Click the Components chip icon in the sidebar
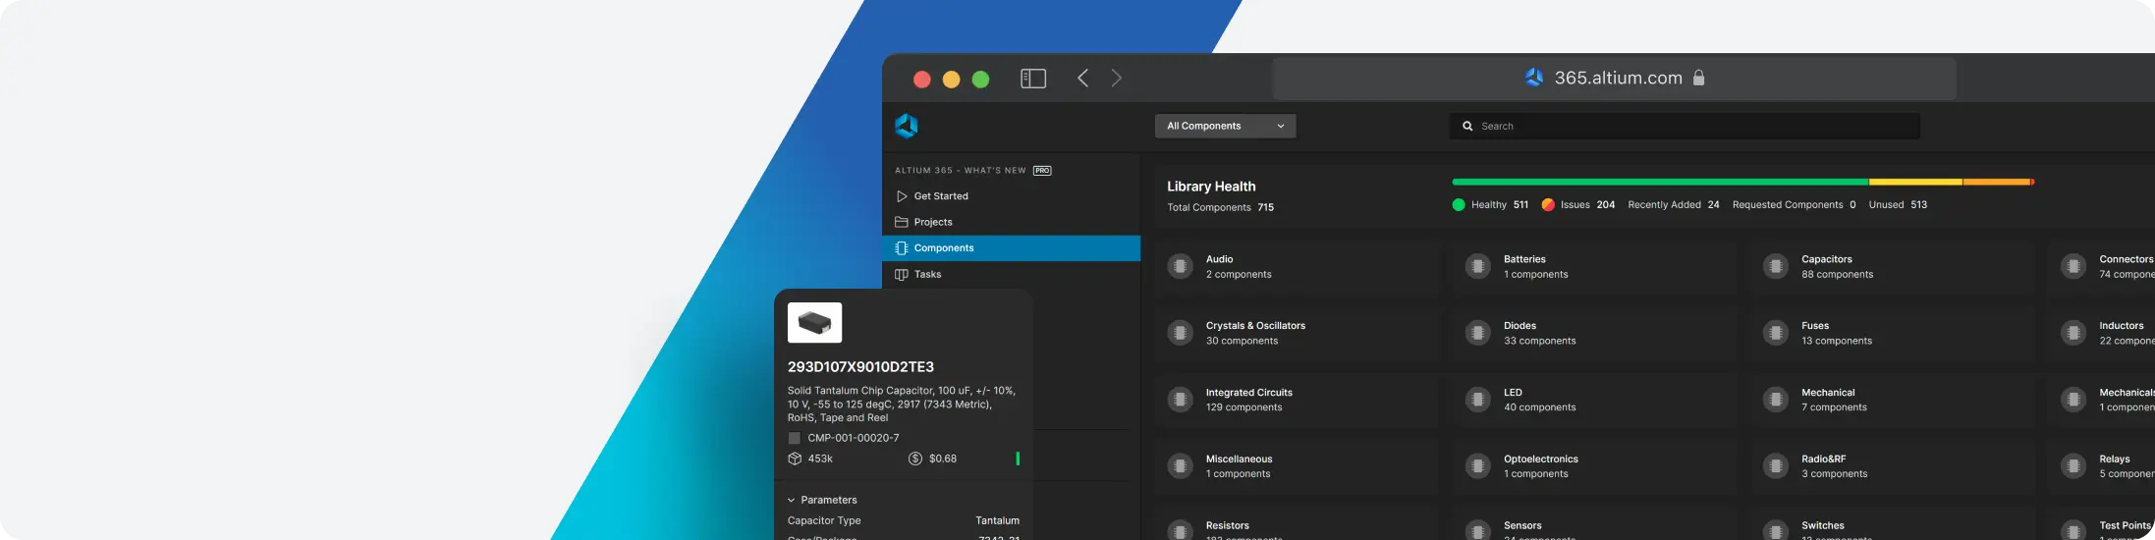Image resolution: width=2155 pixels, height=540 pixels. pyautogui.click(x=902, y=248)
